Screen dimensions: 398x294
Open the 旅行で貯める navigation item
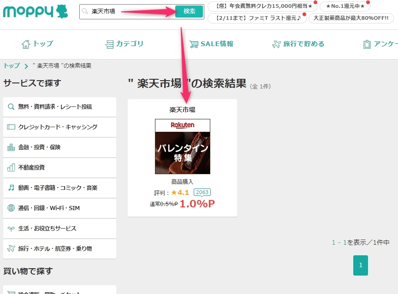point(298,44)
